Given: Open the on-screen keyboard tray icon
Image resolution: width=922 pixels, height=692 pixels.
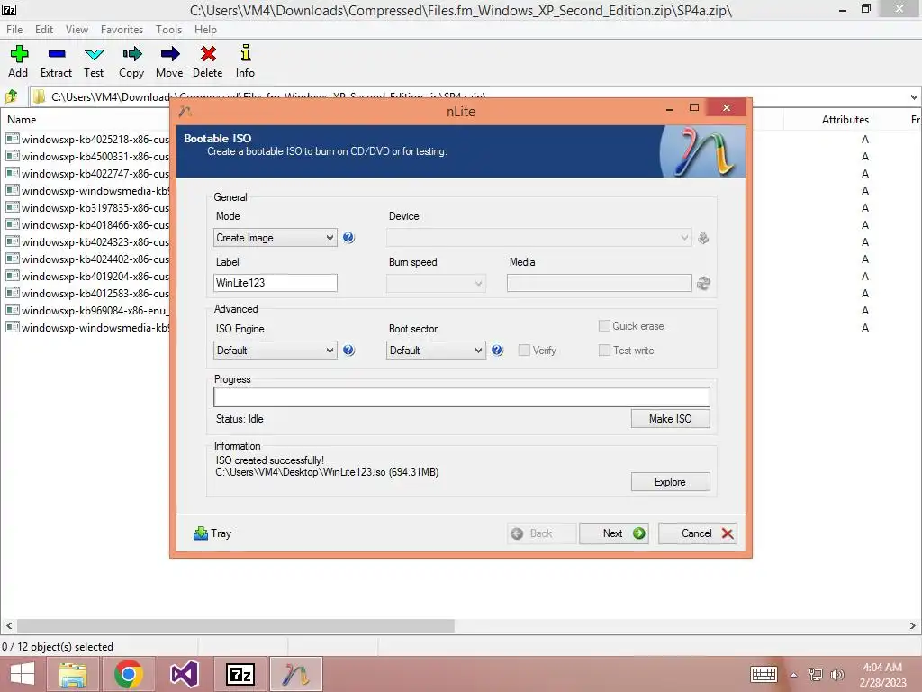Looking at the screenshot, I should (x=764, y=674).
